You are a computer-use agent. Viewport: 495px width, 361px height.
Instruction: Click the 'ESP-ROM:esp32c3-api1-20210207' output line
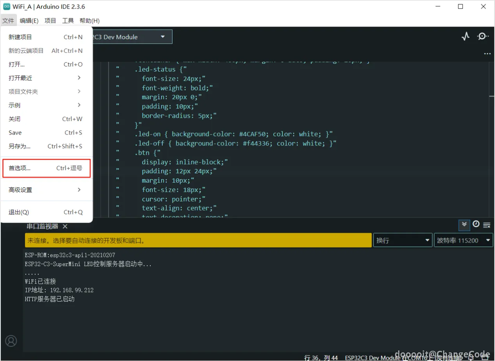coord(70,255)
